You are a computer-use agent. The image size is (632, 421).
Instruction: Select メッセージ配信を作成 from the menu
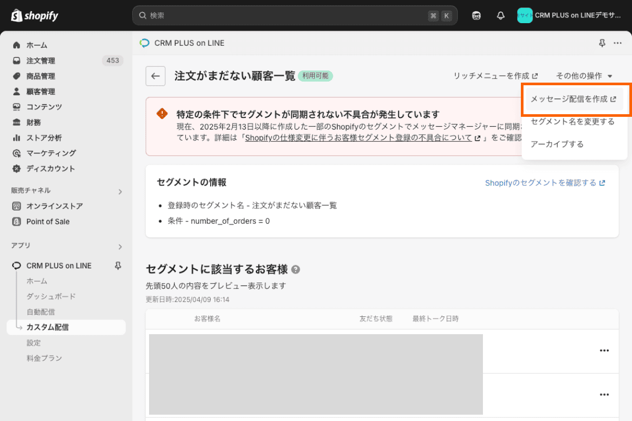[x=574, y=98]
